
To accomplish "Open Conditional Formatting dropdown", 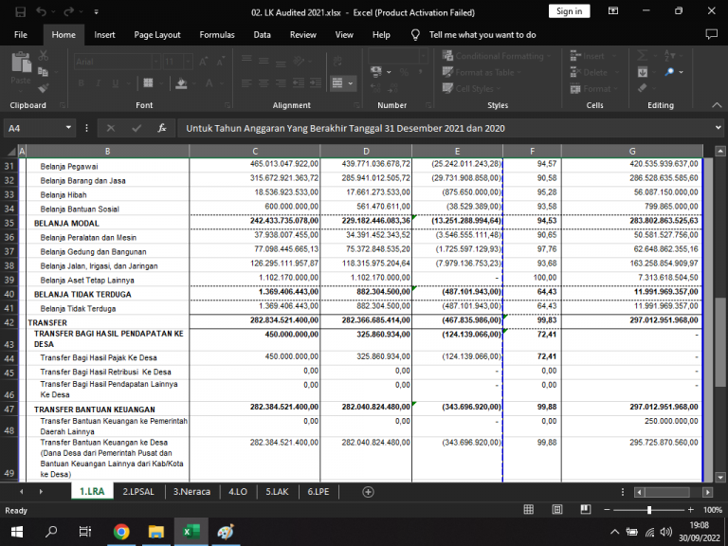I will [497, 56].
